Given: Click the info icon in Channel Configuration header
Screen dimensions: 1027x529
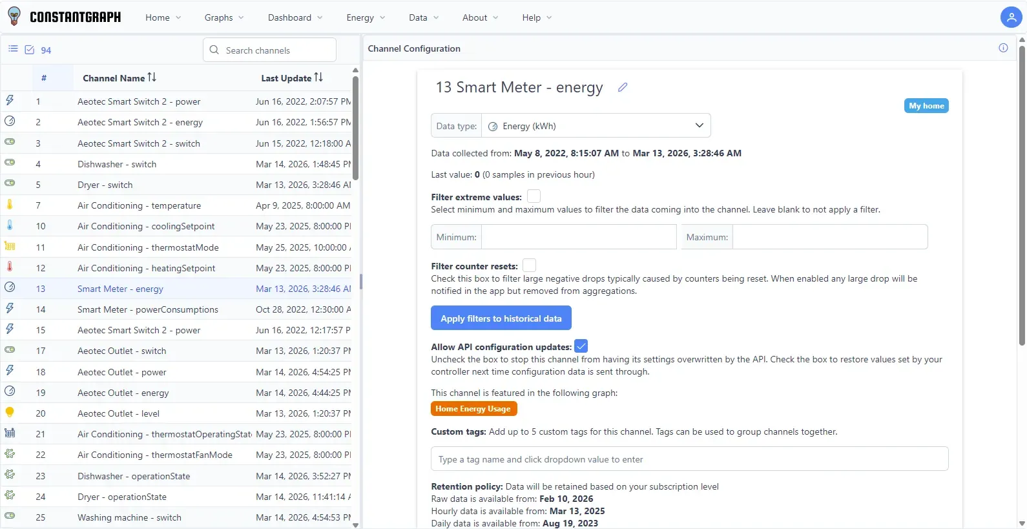Looking at the screenshot, I should (1003, 48).
